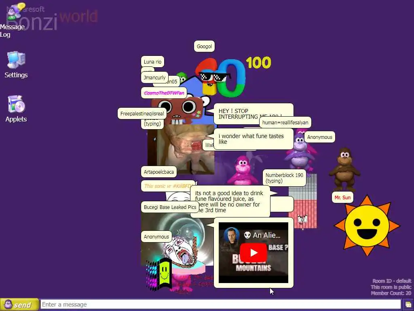Click the yellow 100 number character
The width and height of the screenshot is (414, 311).
[258, 63]
